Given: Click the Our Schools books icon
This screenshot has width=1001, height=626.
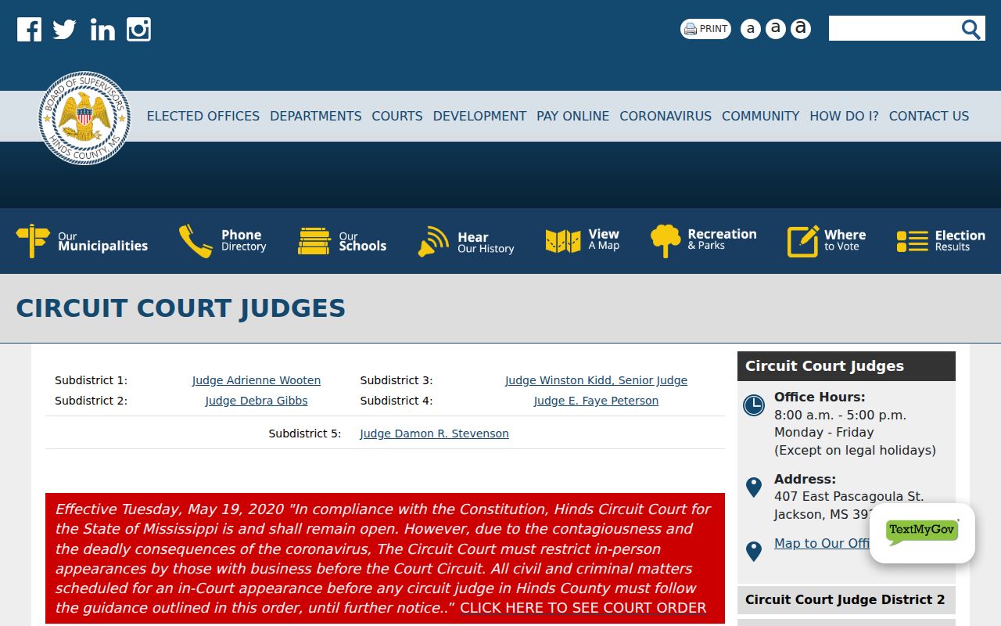Looking at the screenshot, I should coord(314,241).
